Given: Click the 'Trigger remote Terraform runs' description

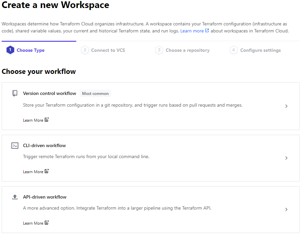Looking at the screenshot, I should 86,156.
